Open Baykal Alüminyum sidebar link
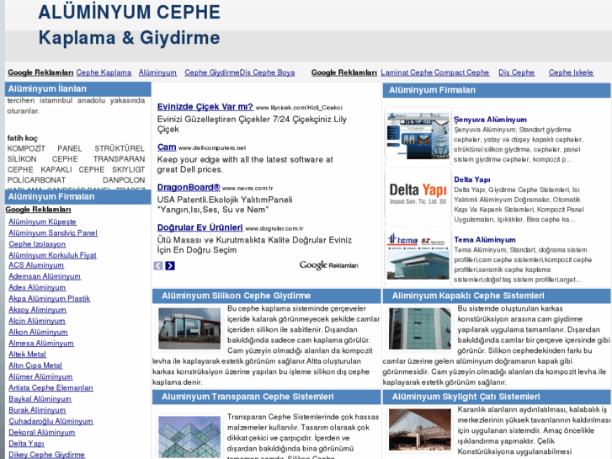 pos(40,399)
